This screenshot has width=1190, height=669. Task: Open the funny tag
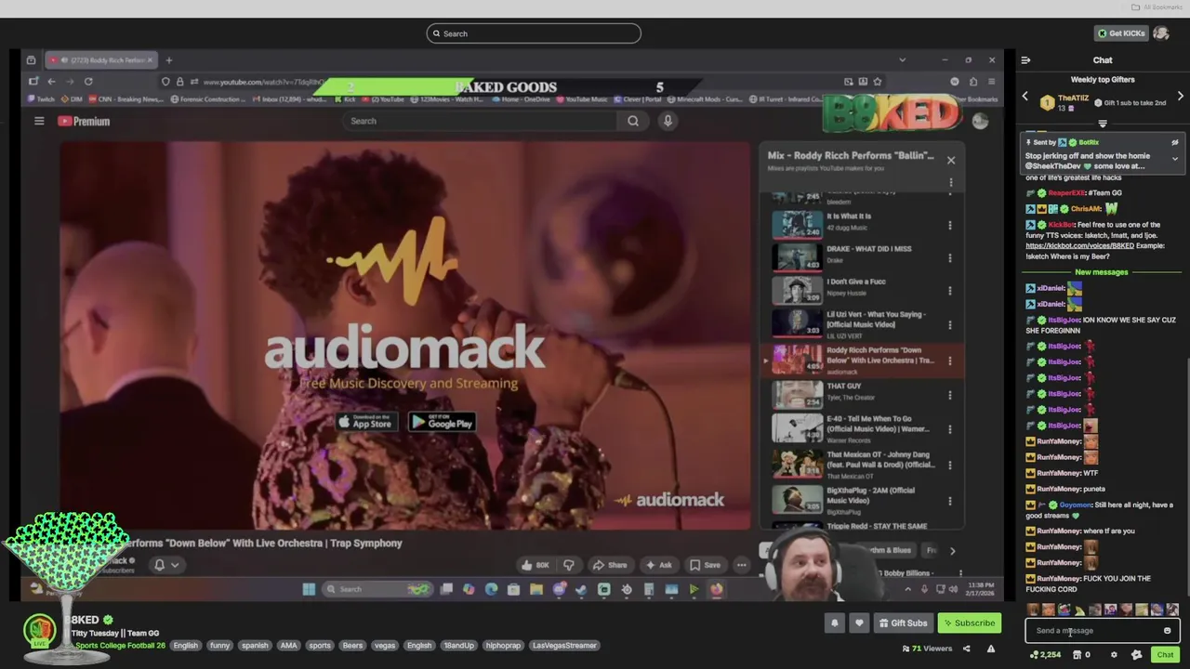pyautogui.click(x=219, y=646)
